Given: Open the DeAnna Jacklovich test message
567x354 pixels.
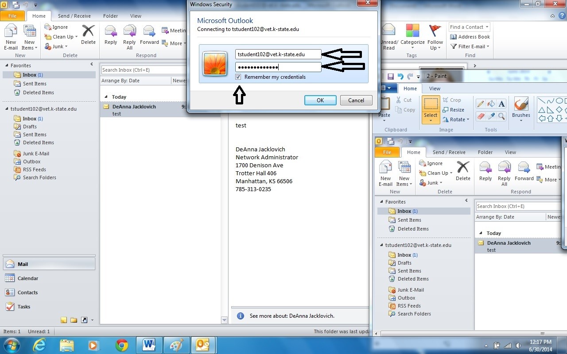Looking at the screenshot, I should [x=144, y=110].
